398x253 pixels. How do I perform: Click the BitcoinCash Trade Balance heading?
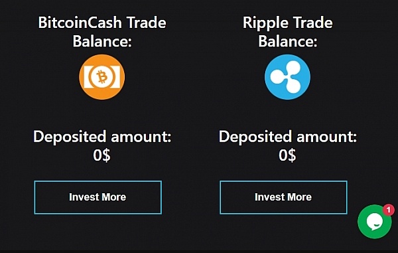pos(102,32)
